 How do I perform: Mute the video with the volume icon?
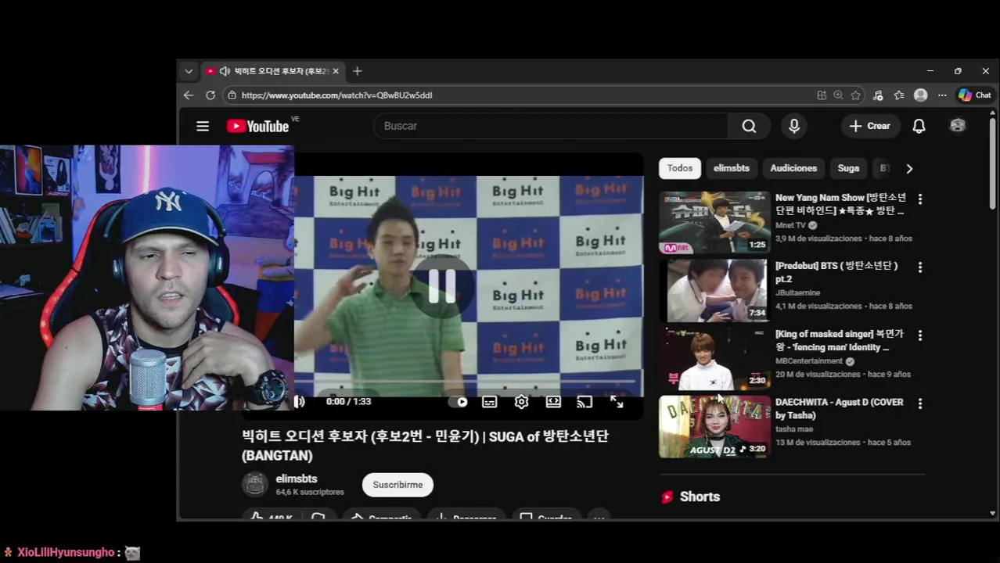(x=300, y=402)
